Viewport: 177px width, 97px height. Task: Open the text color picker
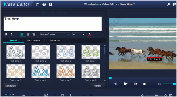89,34
